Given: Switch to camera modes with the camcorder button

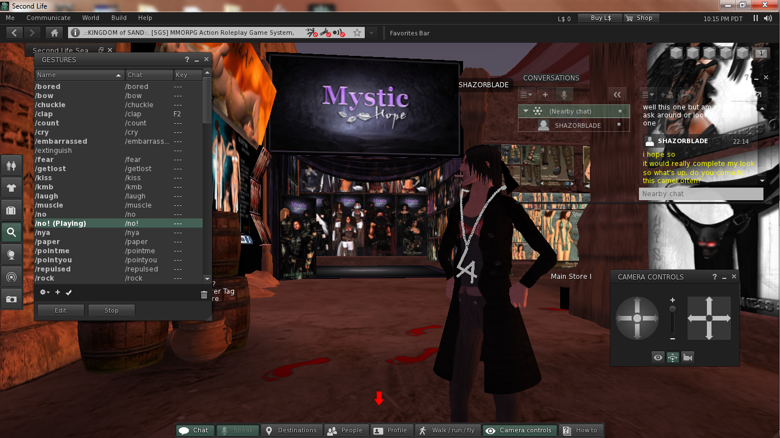Looking at the screenshot, I should pos(687,358).
